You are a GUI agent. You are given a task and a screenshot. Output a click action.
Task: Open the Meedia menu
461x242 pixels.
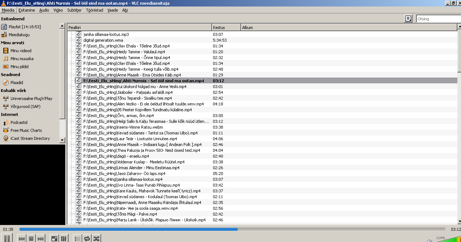[x=8, y=10]
